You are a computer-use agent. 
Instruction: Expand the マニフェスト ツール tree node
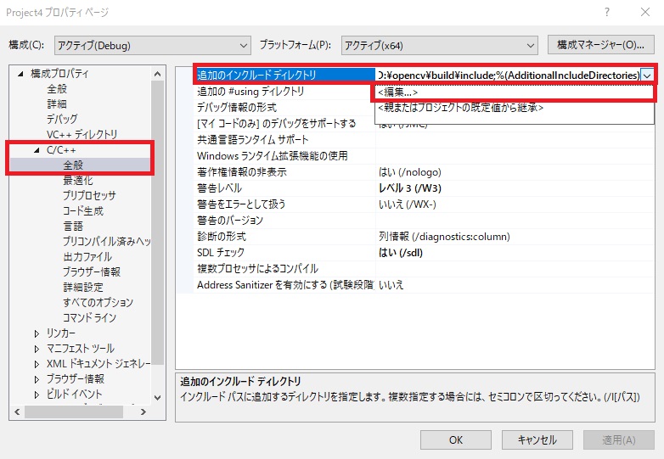(x=37, y=349)
